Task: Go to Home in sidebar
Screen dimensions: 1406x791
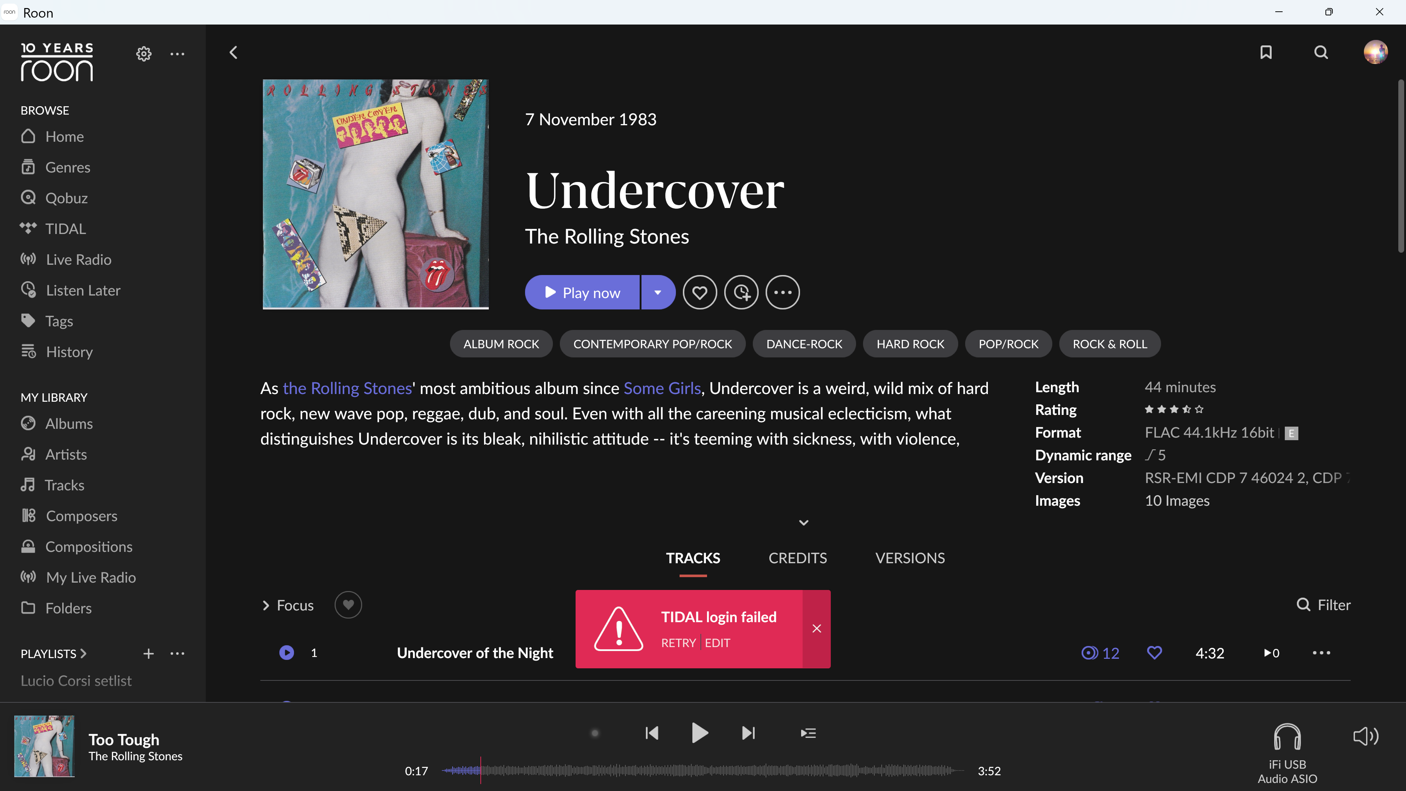Action: [52, 137]
